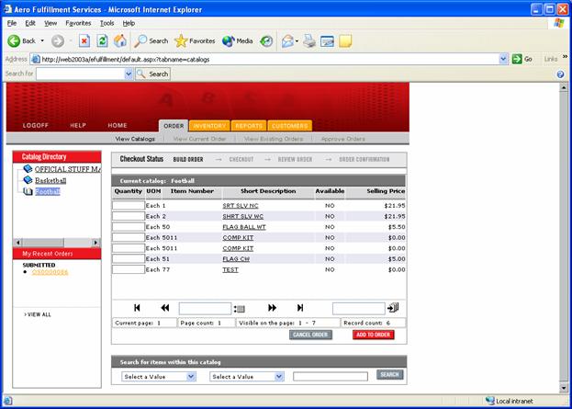Click the CANCEL ORDER button
Screen dimensions: 572x409
click(311, 335)
